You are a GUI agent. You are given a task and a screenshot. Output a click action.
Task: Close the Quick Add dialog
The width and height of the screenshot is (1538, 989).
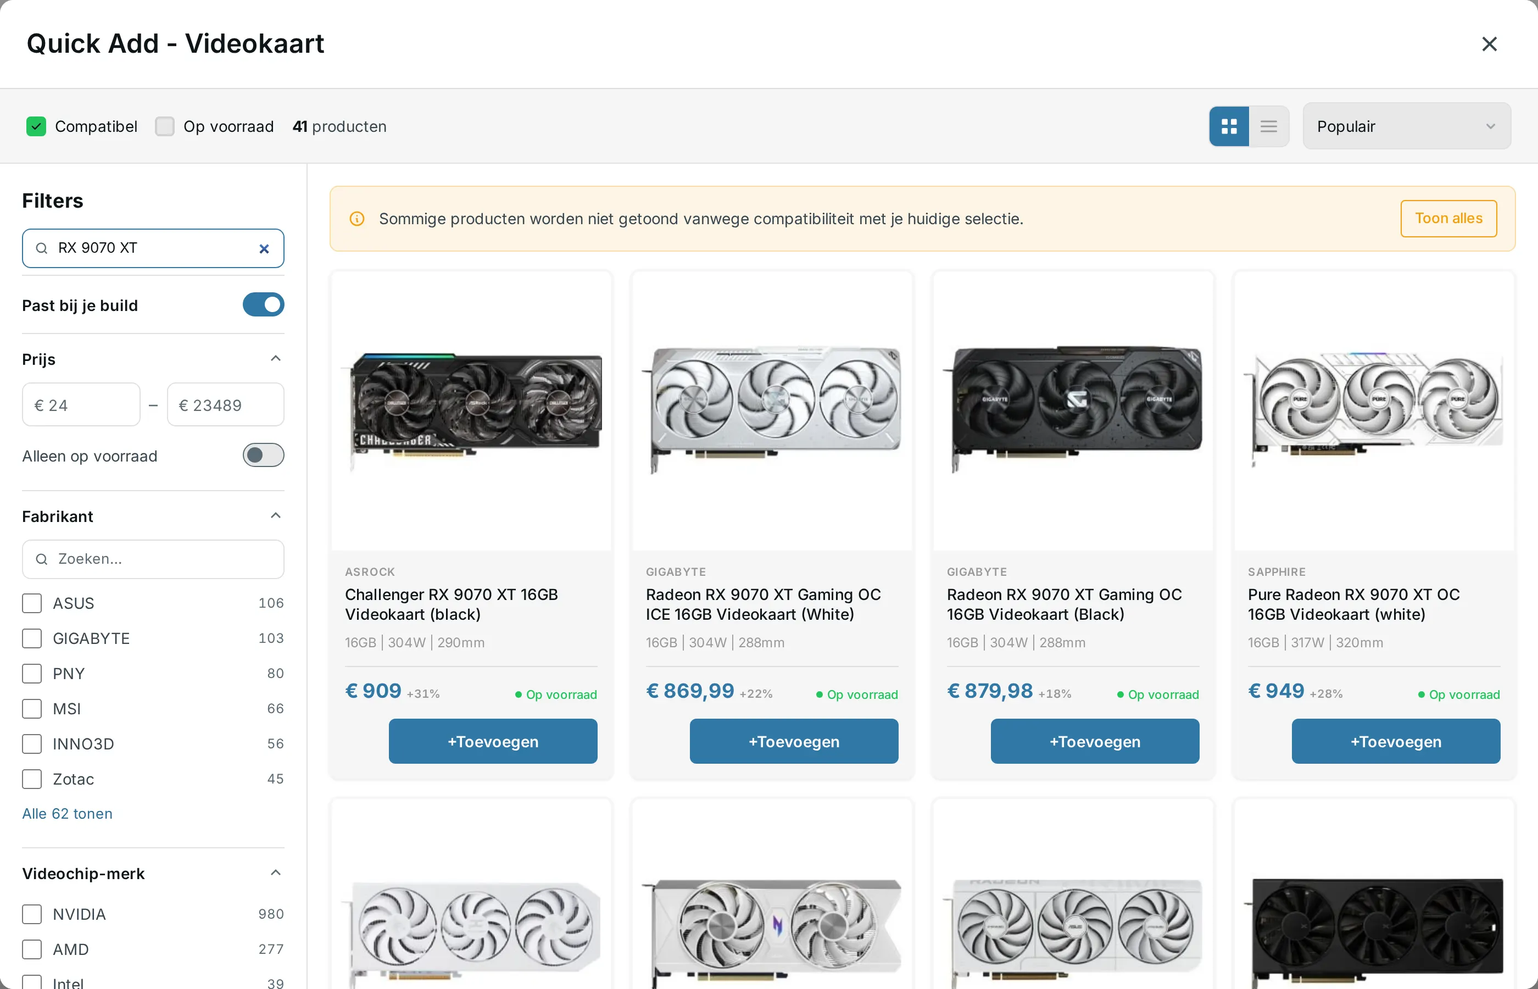(x=1489, y=43)
